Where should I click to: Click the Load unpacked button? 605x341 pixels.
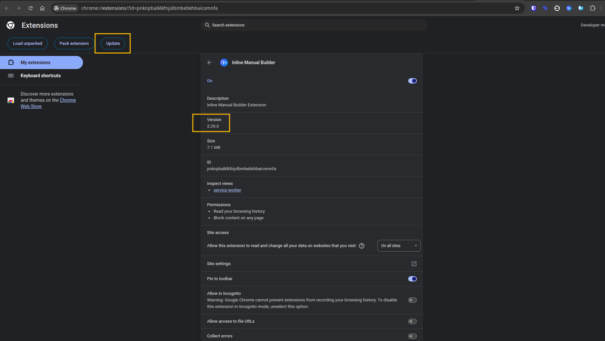pos(28,44)
